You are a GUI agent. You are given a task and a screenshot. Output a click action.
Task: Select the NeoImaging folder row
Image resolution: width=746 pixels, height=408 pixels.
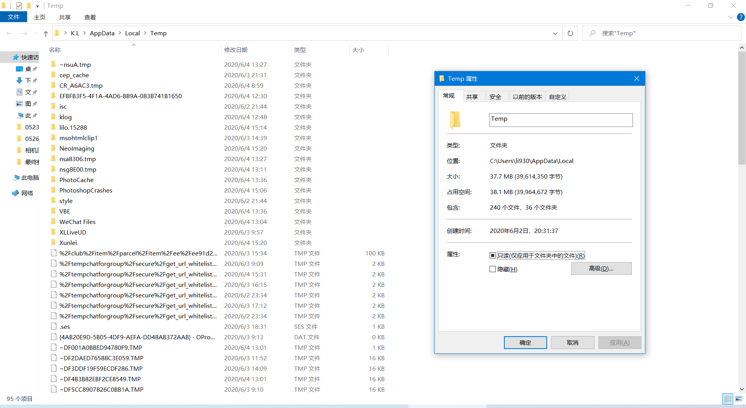point(218,148)
